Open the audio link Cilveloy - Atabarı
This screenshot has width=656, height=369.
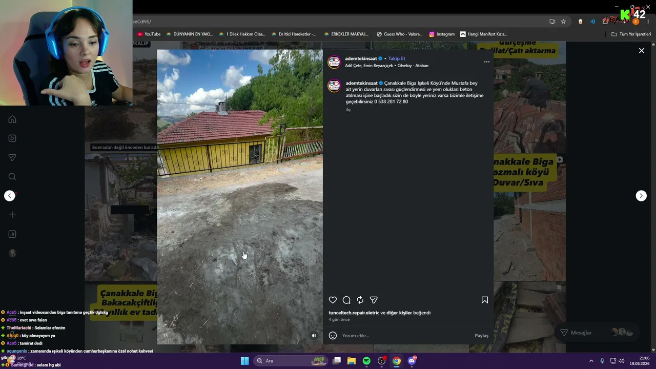(413, 66)
